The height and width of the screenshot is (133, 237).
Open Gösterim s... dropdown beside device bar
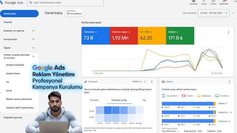(225, 112)
